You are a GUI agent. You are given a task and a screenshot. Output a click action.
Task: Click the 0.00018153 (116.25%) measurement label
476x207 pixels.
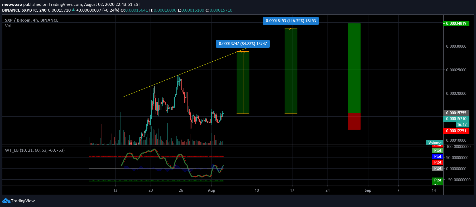[291, 21]
